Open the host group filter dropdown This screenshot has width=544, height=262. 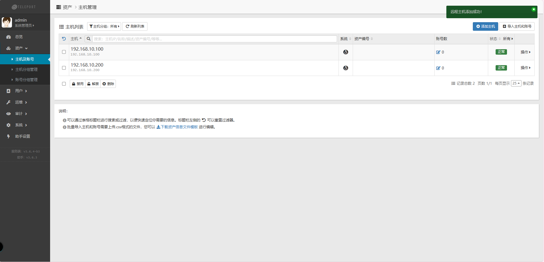[104, 26]
